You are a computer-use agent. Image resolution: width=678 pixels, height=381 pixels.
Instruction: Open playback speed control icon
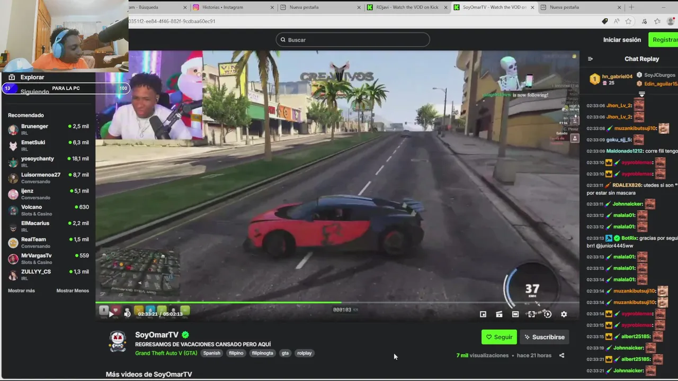pos(548,314)
